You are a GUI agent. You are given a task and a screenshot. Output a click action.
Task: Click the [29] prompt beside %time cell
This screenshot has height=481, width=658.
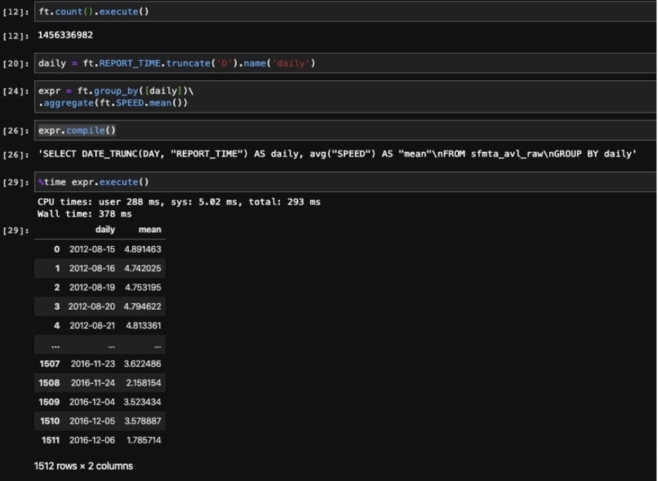pos(16,183)
